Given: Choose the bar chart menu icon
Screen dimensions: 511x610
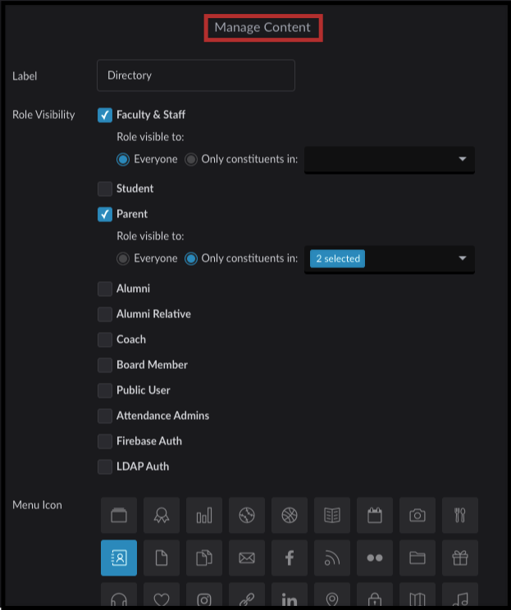Looking at the screenshot, I should [x=204, y=515].
